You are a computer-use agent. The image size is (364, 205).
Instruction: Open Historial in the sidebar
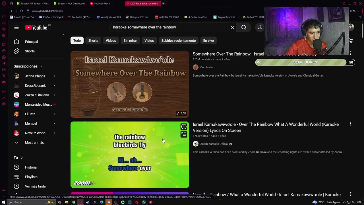coord(36,167)
